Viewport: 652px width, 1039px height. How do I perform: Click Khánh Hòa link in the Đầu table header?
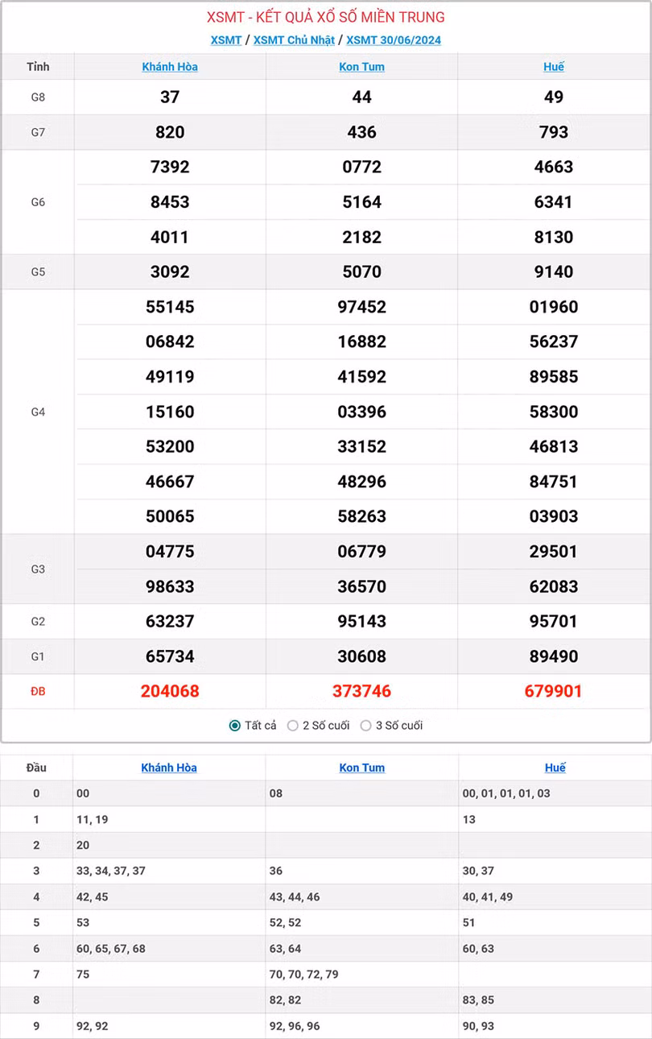[169, 768]
